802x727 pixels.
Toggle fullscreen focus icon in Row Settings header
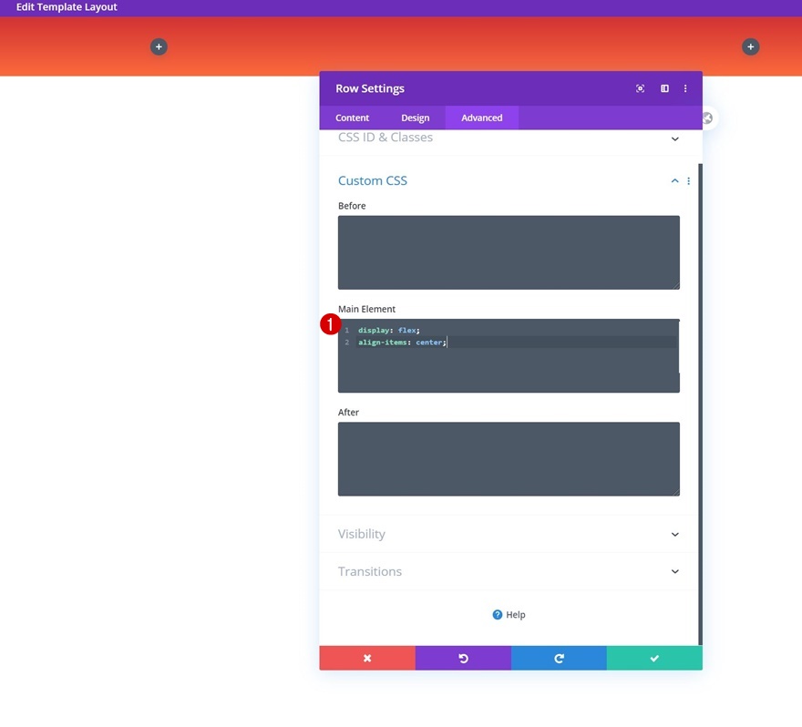click(x=640, y=88)
